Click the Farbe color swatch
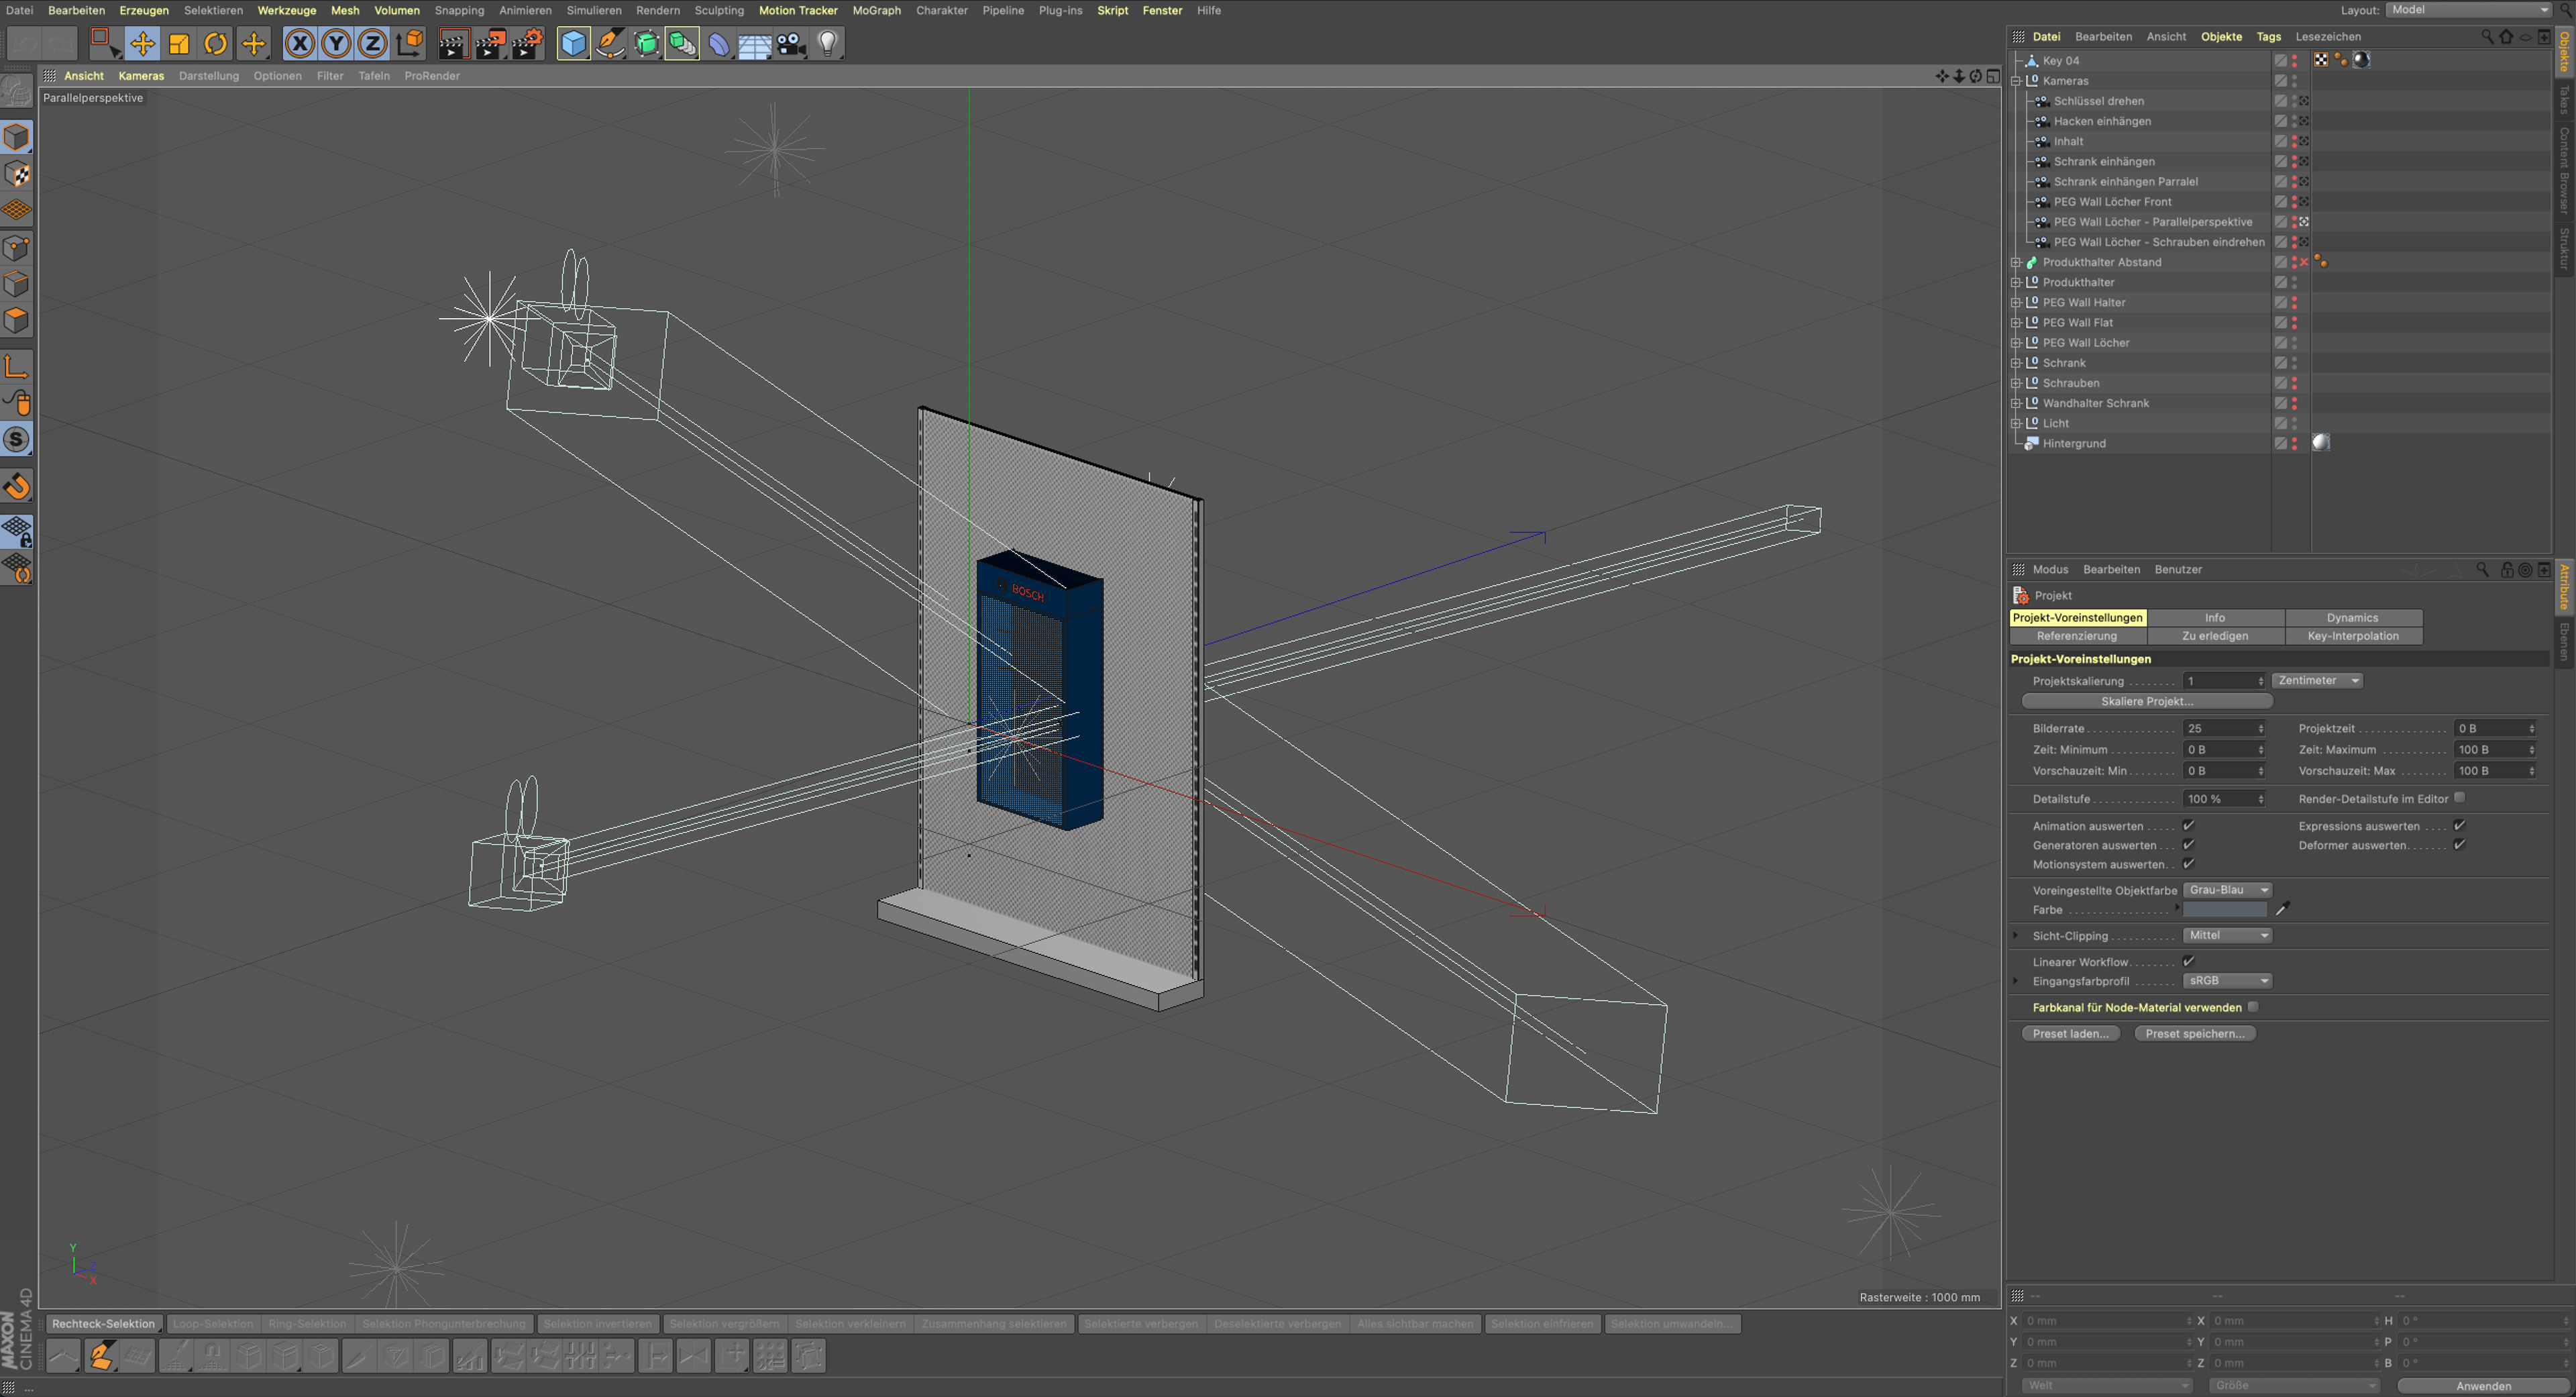The image size is (2576, 1397). tap(2224, 910)
